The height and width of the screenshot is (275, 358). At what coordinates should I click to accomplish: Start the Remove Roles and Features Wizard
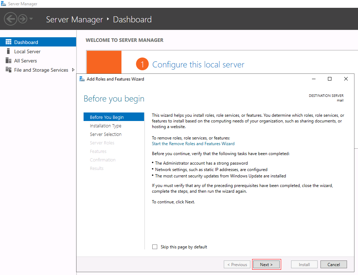coord(193,144)
